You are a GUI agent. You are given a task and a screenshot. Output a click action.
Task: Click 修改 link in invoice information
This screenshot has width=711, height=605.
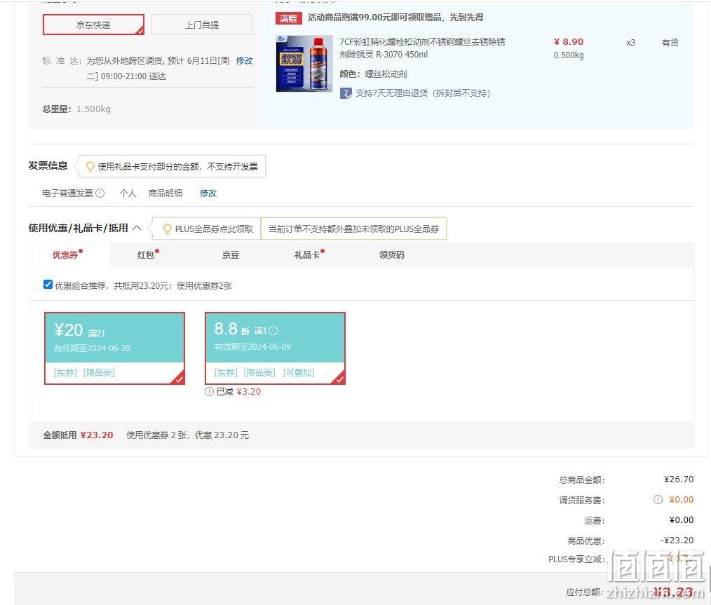(x=208, y=193)
